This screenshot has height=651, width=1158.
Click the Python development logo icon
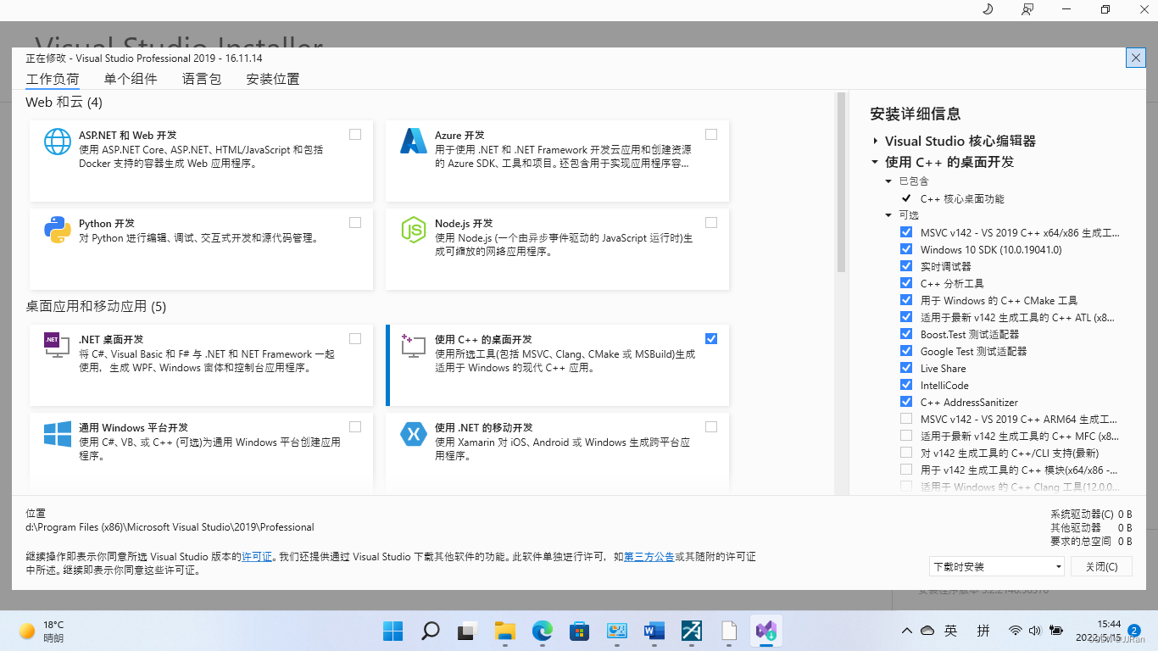[x=58, y=230]
